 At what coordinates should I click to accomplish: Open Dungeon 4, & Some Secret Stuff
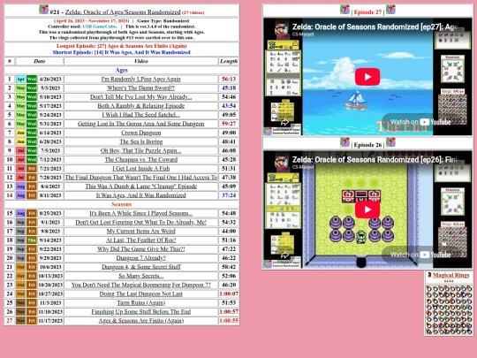(x=140, y=267)
